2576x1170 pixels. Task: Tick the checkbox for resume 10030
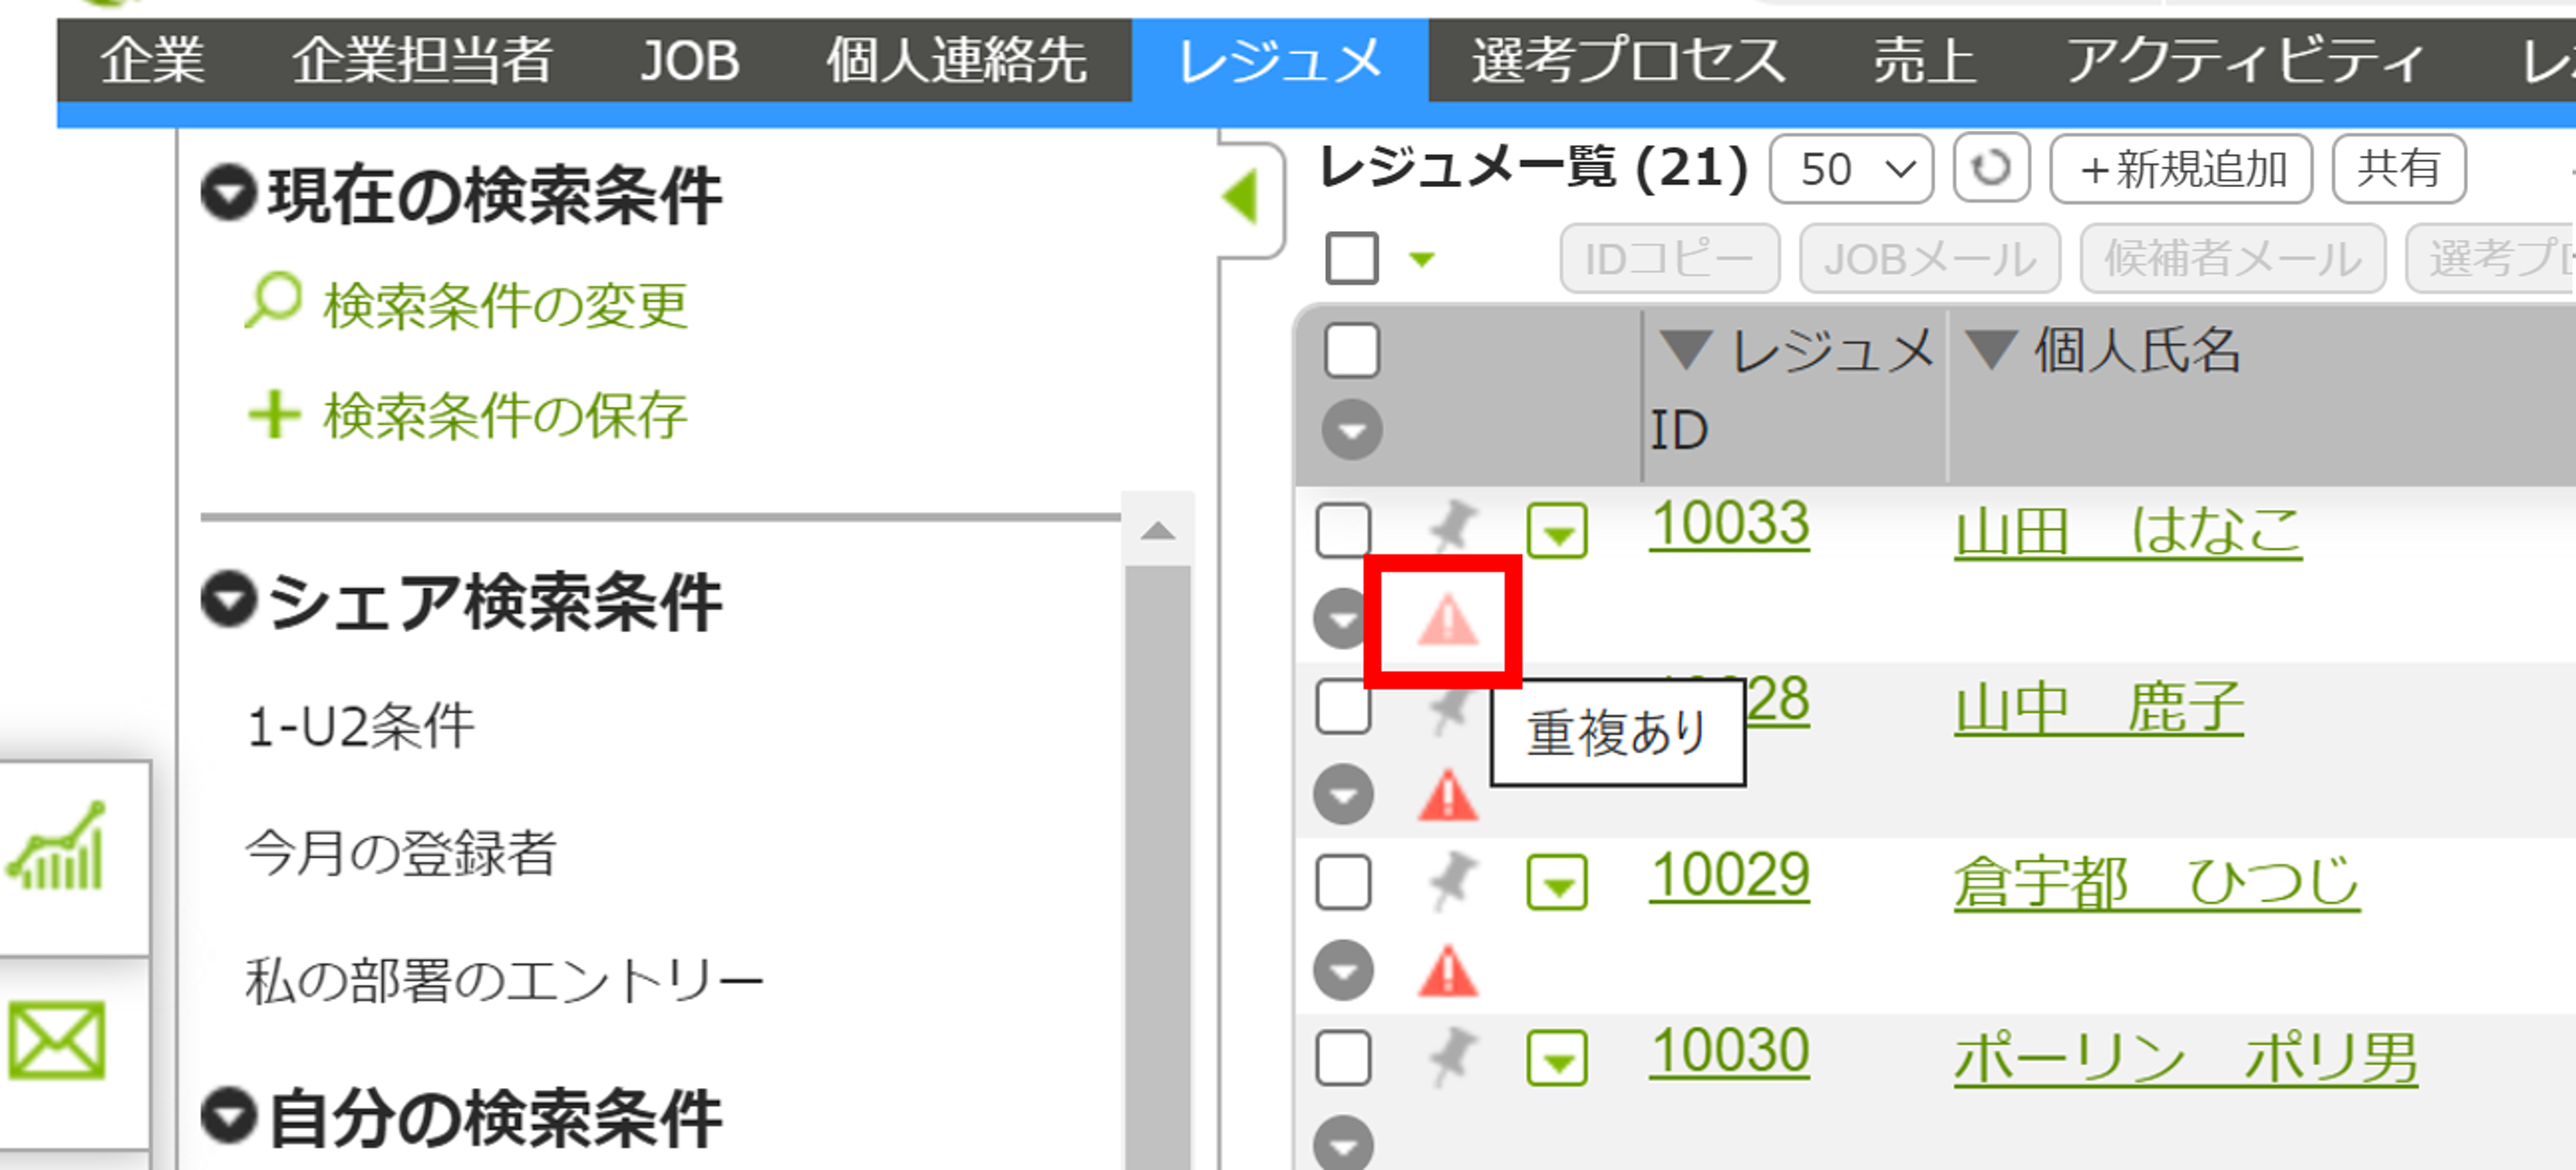point(1343,1058)
